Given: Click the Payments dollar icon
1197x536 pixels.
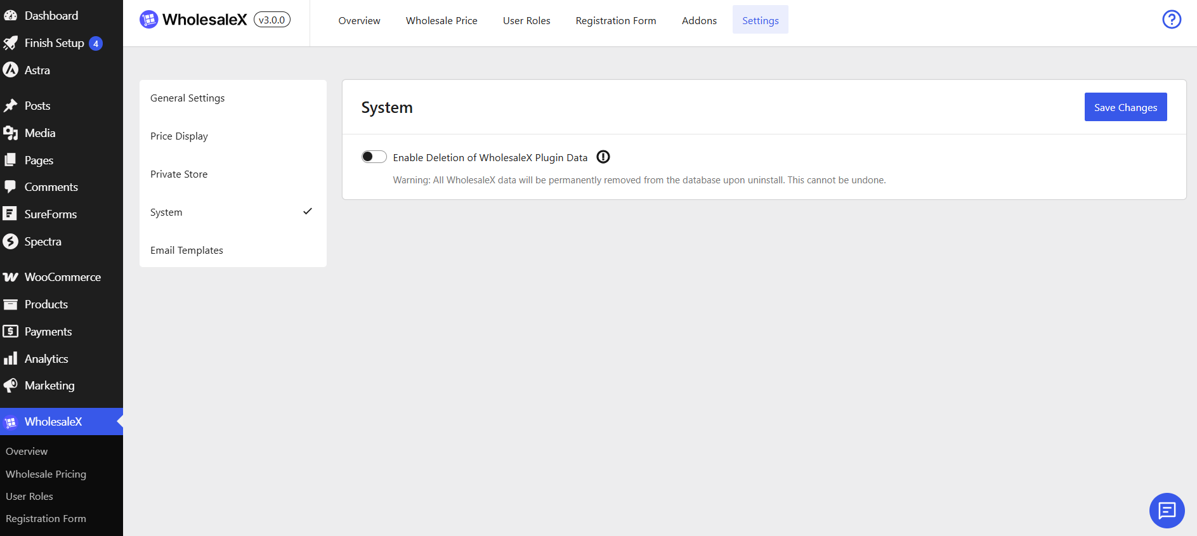Looking at the screenshot, I should pyautogui.click(x=10, y=331).
